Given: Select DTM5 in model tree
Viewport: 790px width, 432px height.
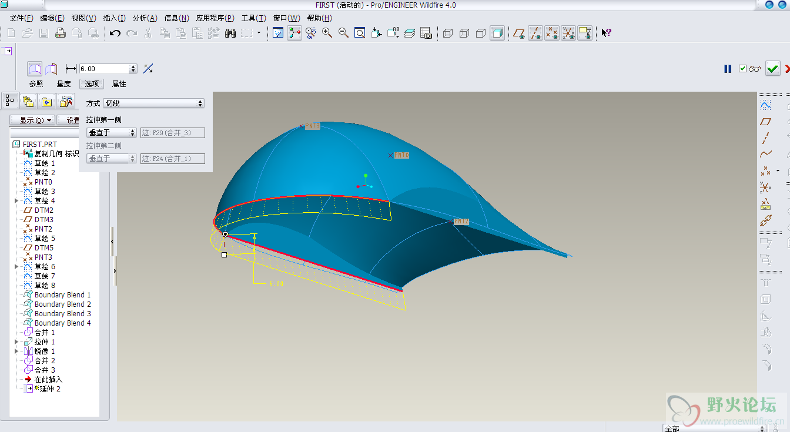Looking at the screenshot, I should tap(43, 248).
